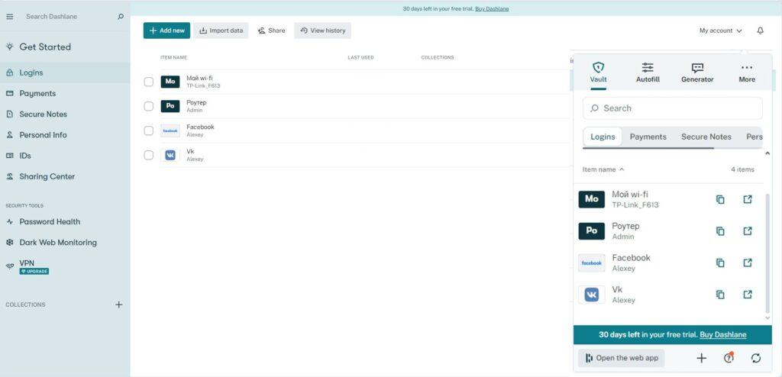Switch to the Autofill tab
Viewport: 782px width, 377px height.
(648, 72)
